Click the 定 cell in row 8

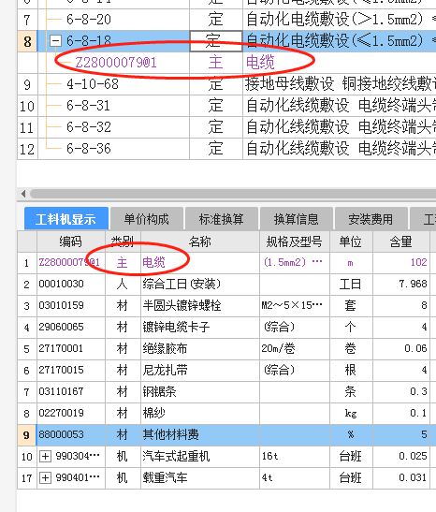[216, 41]
